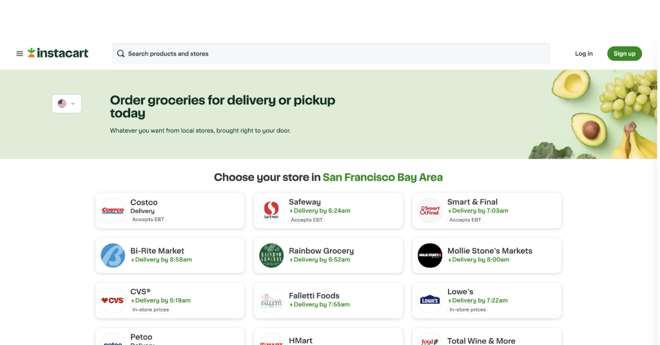This screenshot has height=345, width=660.
Task: Open Falletti Foods store
Action: pos(328,301)
